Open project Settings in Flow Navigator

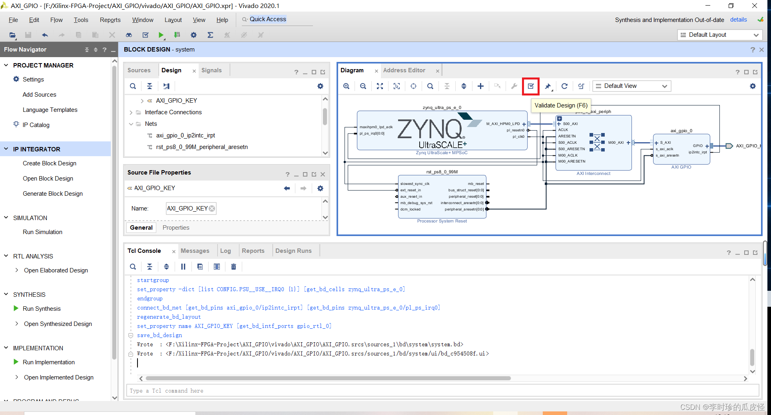click(33, 79)
